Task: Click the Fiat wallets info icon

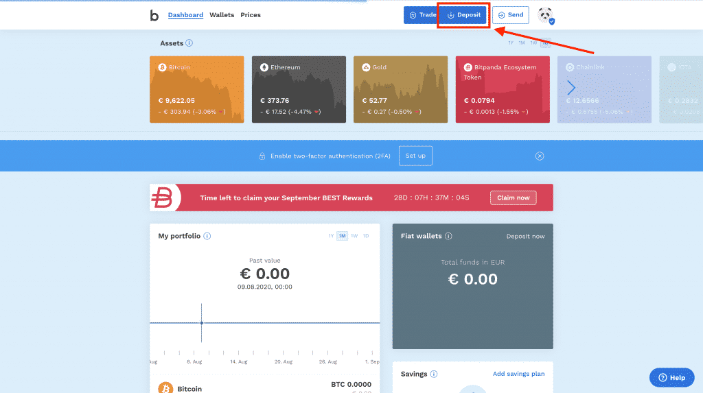Action: [x=448, y=236]
